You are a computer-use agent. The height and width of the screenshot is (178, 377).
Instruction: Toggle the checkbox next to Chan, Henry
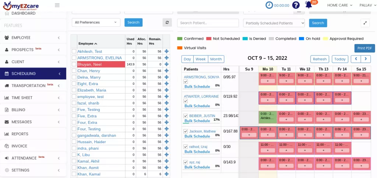(x=74, y=71)
